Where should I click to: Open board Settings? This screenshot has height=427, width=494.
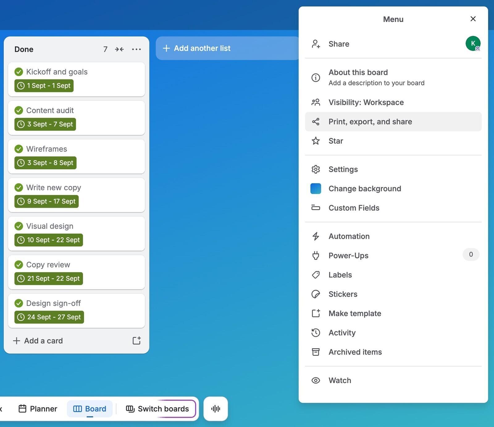coord(393,169)
